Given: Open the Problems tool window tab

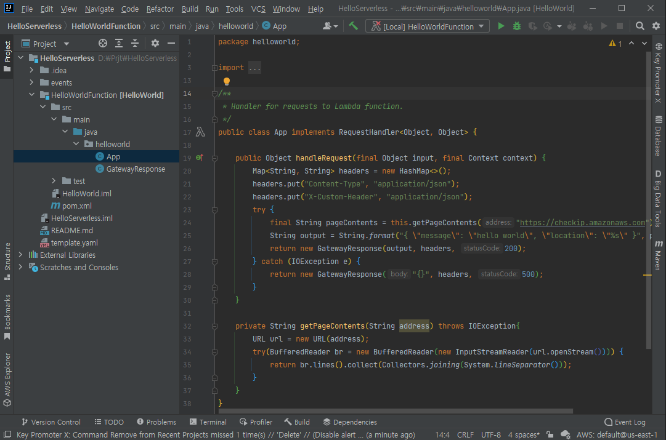Looking at the screenshot, I should (x=156, y=422).
